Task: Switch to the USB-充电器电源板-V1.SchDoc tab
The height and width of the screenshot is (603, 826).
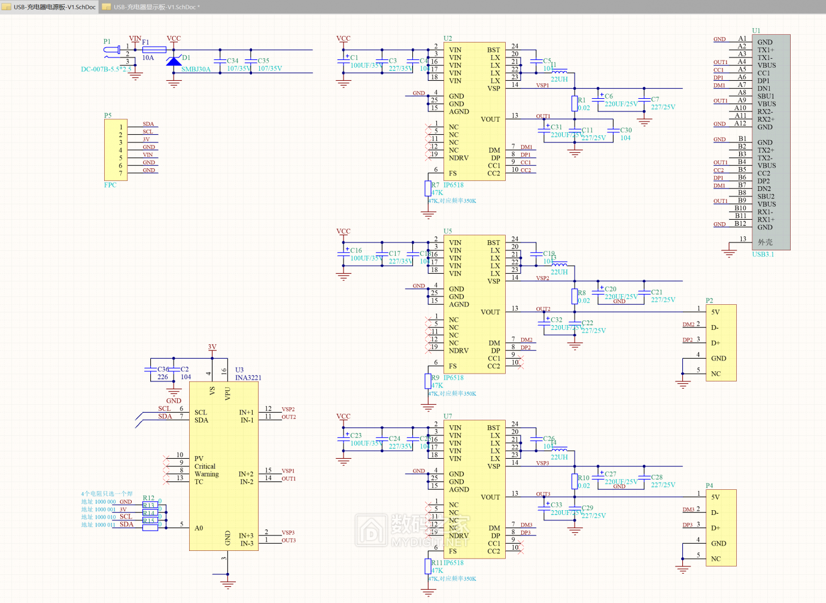Action: coord(49,7)
